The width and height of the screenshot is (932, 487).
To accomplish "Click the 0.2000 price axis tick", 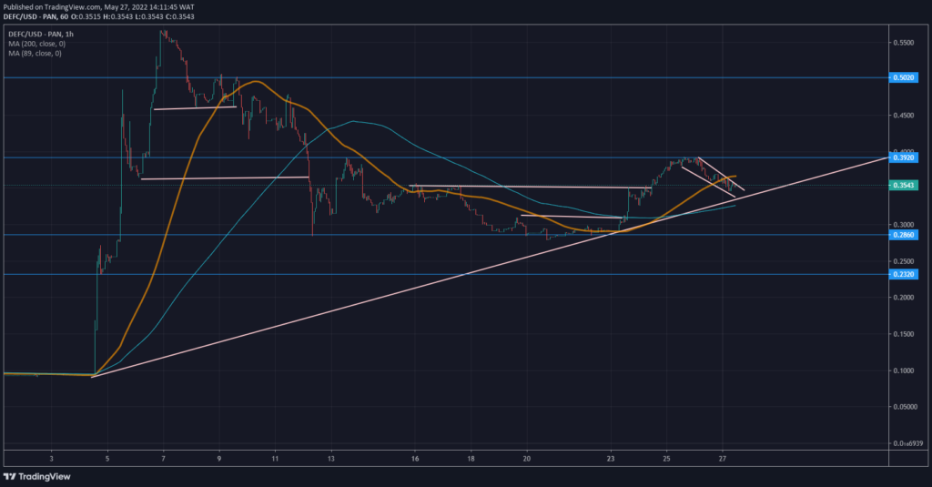I will click(904, 298).
